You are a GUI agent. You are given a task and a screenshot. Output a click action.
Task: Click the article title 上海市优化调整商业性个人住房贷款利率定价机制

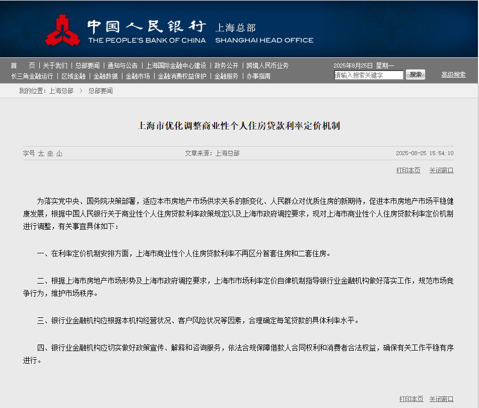[239, 126]
